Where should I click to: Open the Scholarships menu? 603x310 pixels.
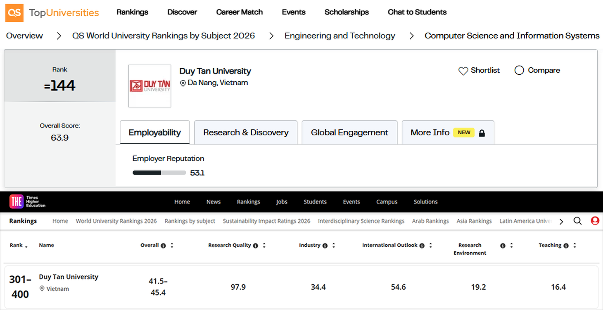[x=347, y=12]
